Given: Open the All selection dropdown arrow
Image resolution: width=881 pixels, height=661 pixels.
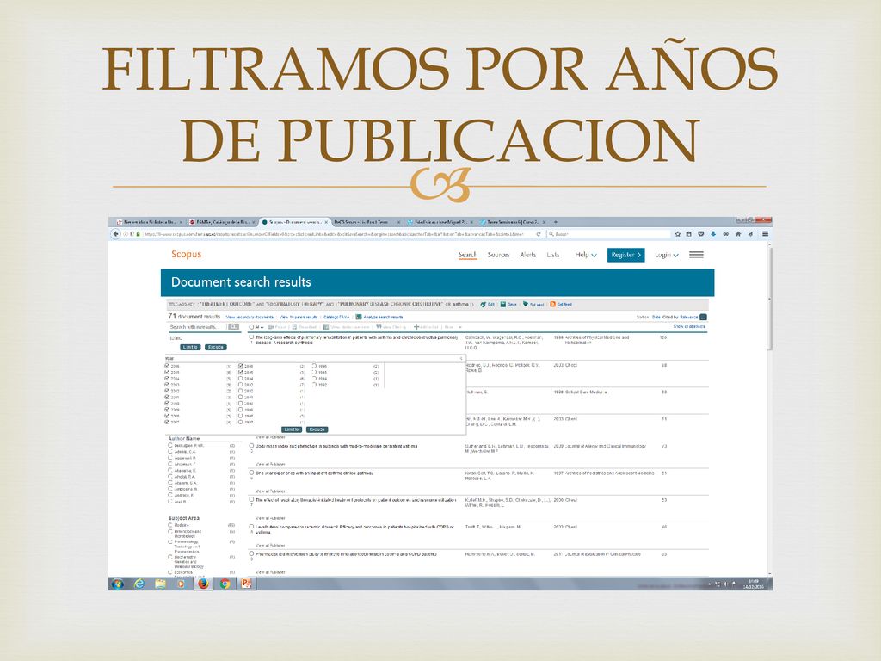Looking at the screenshot, I should point(262,327).
